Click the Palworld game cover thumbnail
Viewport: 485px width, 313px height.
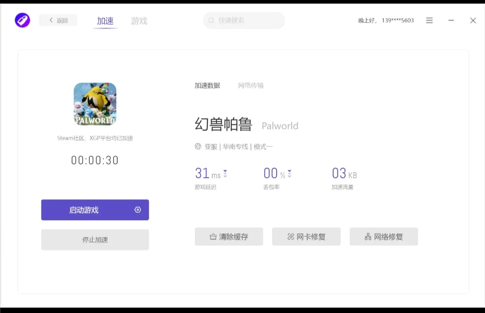95,104
